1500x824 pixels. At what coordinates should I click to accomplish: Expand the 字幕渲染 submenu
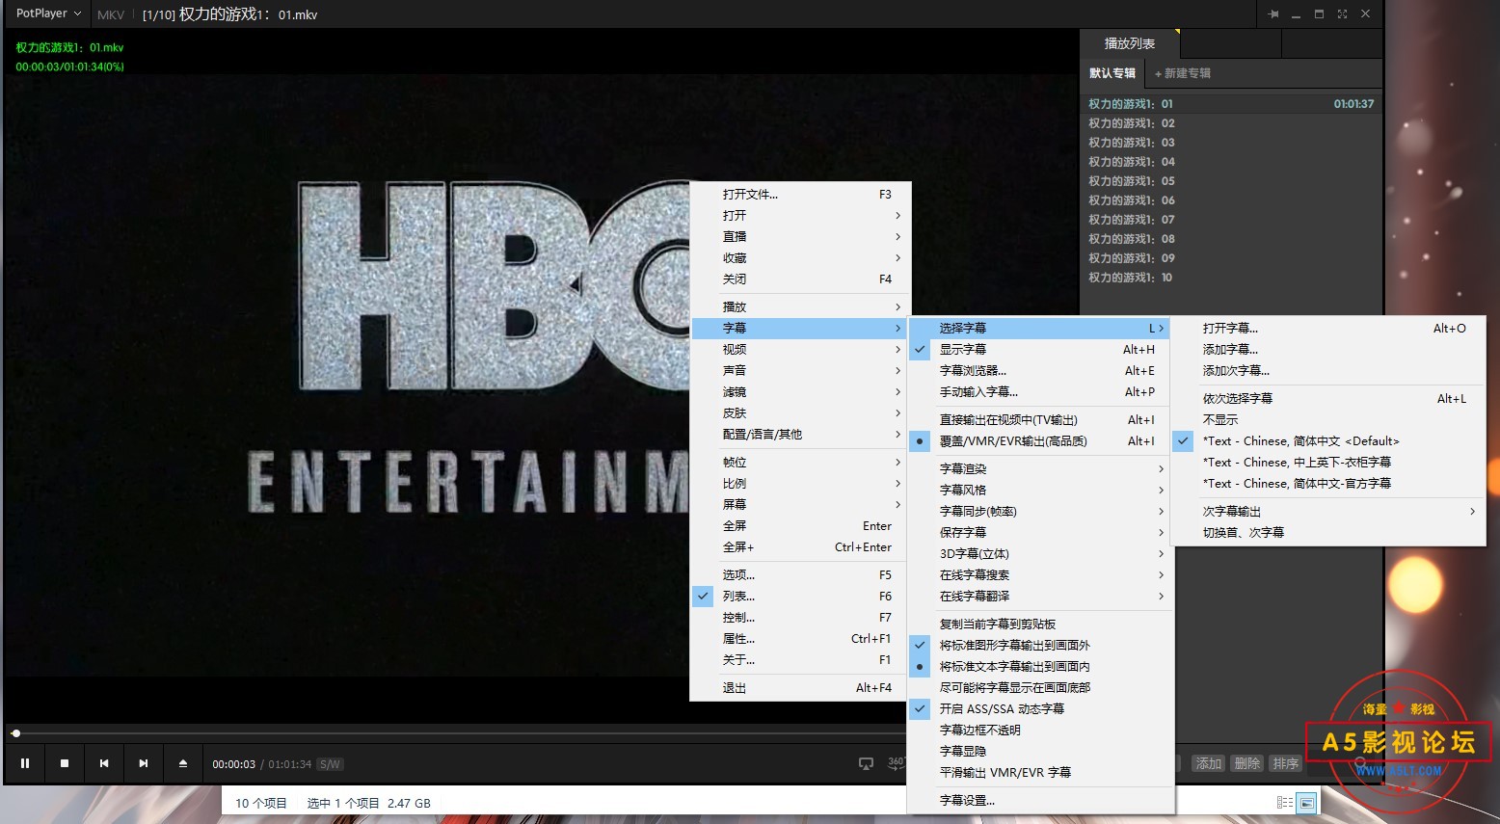(1040, 468)
